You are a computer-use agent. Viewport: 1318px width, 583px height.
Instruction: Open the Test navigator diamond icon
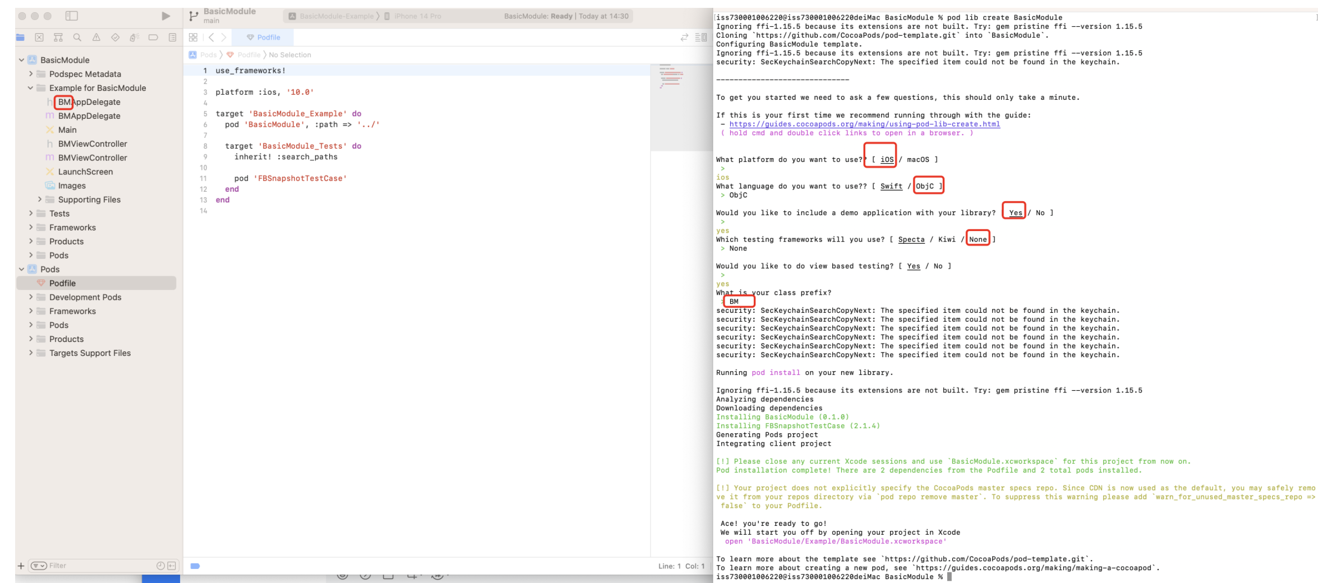coord(115,38)
